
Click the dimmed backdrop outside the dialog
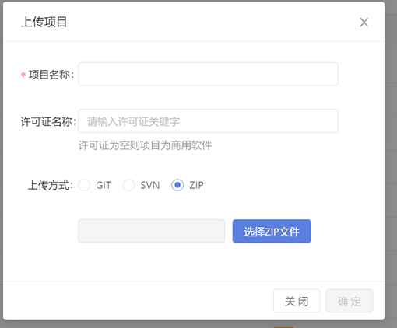click(x=391, y=155)
